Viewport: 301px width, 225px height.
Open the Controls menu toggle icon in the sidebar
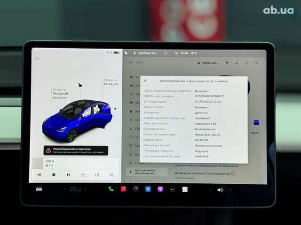(131, 77)
